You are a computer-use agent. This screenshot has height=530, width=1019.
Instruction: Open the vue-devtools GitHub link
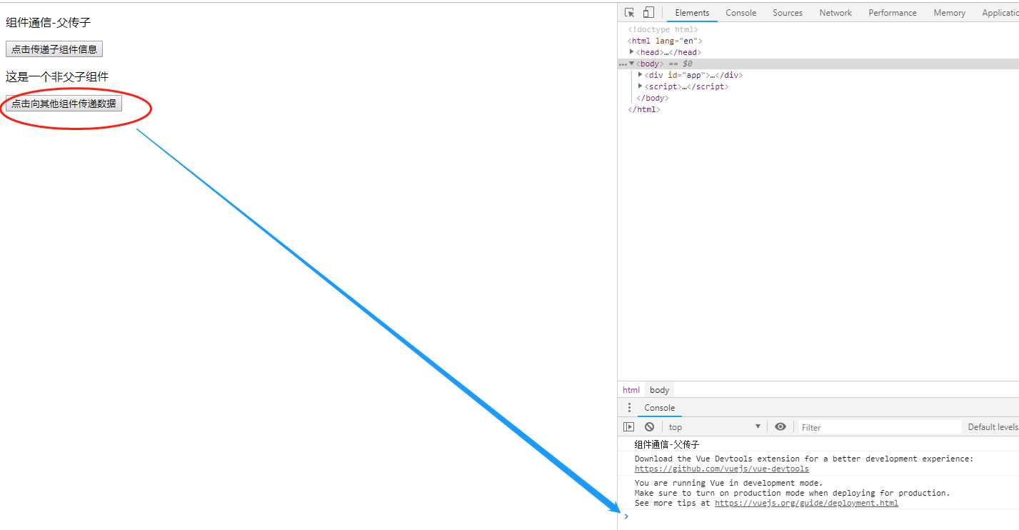pos(721,469)
